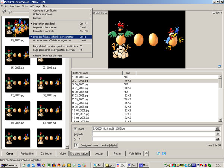
Task: Toggle Liste des fichiers affichée en vignettes
Action: click(x=60, y=37)
